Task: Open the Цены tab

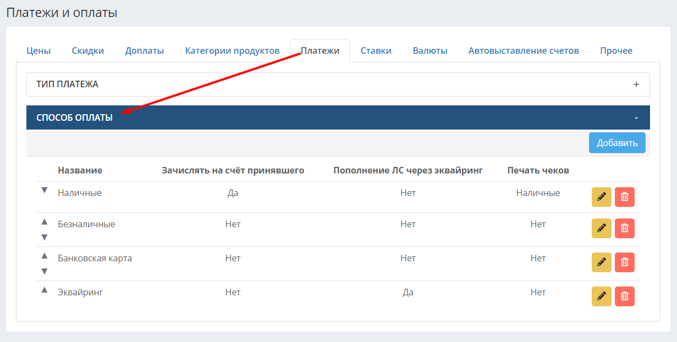Action: click(x=38, y=51)
